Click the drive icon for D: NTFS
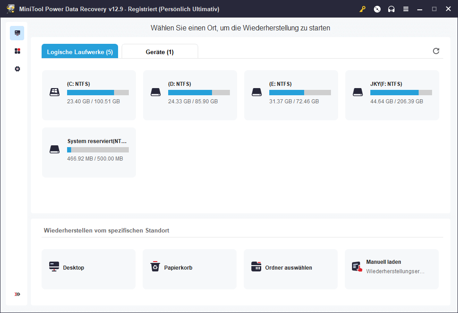Image resolution: width=458 pixels, height=313 pixels. click(x=156, y=92)
